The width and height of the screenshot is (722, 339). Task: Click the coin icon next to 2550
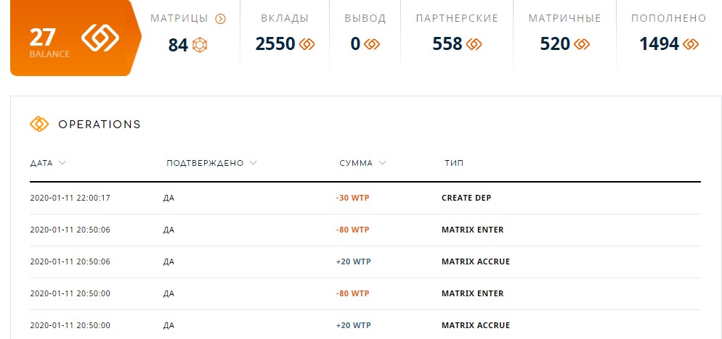pos(307,44)
